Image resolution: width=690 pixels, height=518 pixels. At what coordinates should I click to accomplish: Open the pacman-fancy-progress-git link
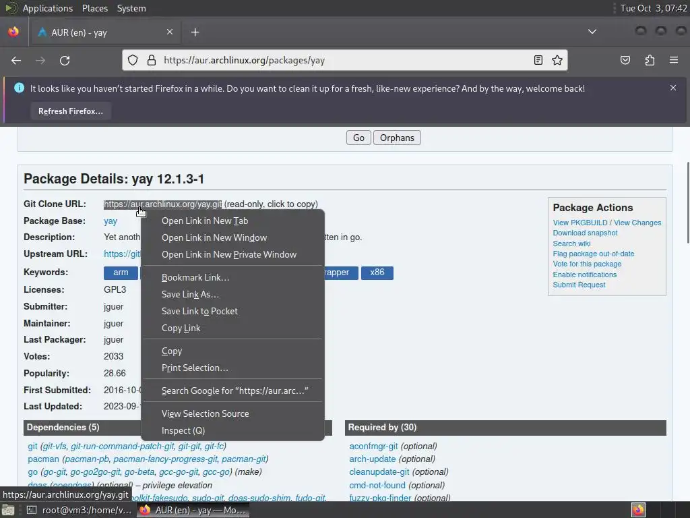coord(165,459)
